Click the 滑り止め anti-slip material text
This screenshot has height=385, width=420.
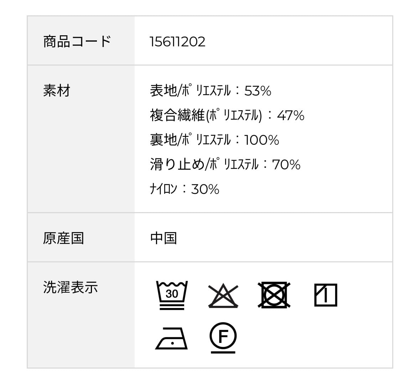click(177, 165)
